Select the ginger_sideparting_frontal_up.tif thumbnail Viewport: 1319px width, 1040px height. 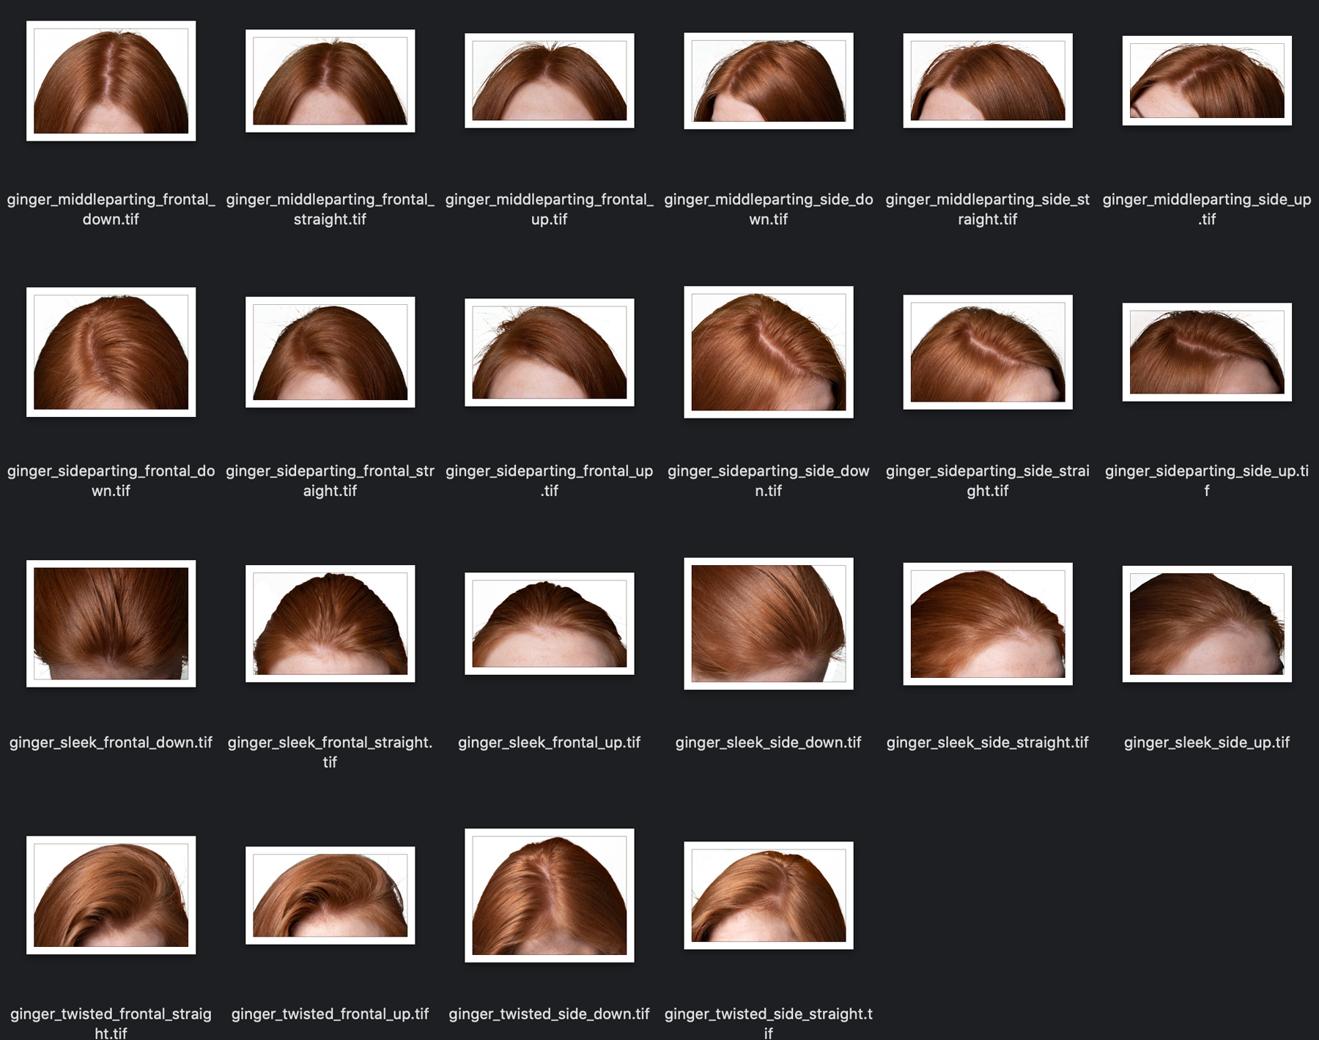click(x=549, y=352)
